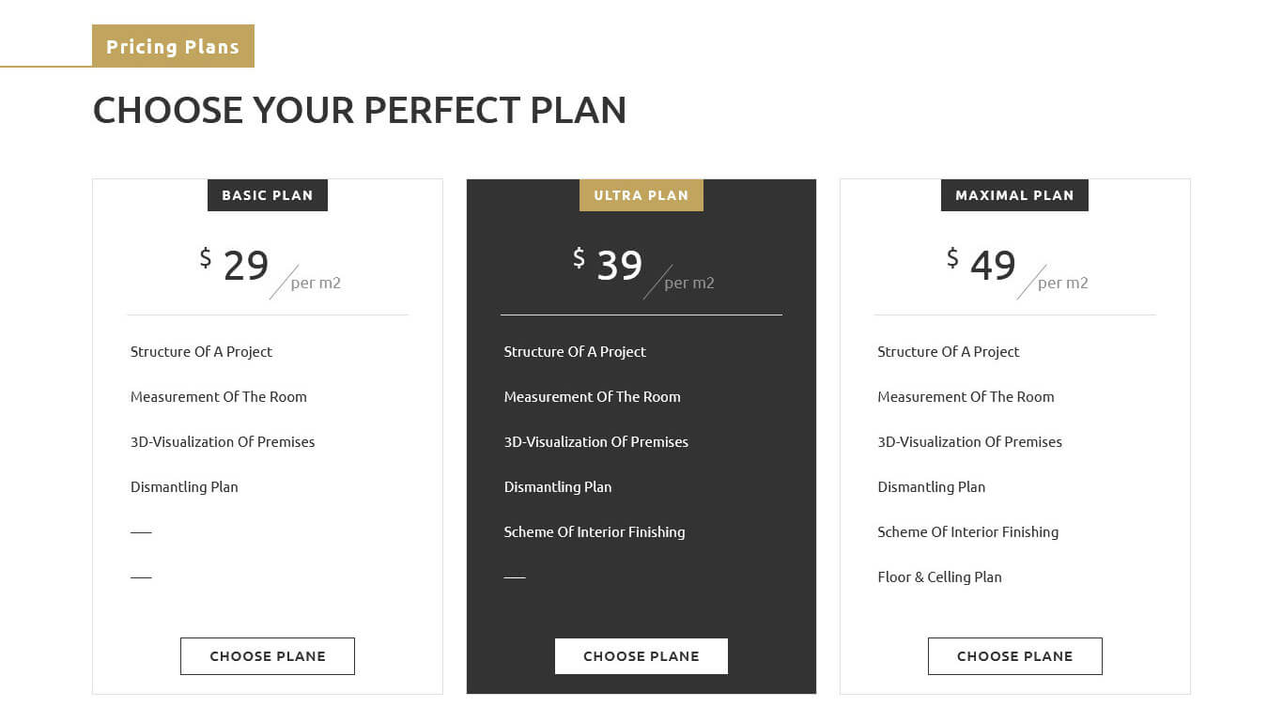Click Choose Plane button in Ultra Plan
Viewport: 1283px width, 722px height.
[641, 656]
